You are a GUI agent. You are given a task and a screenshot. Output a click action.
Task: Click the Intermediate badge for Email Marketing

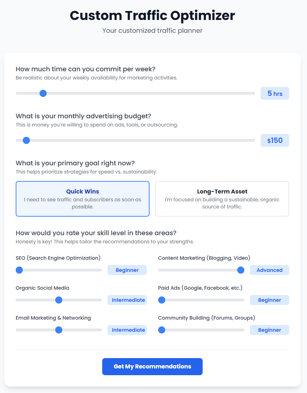pos(127,330)
